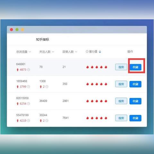Click 收藏 button in the 55478199 row
The width and height of the screenshot is (154, 154).
[x=135, y=118]
